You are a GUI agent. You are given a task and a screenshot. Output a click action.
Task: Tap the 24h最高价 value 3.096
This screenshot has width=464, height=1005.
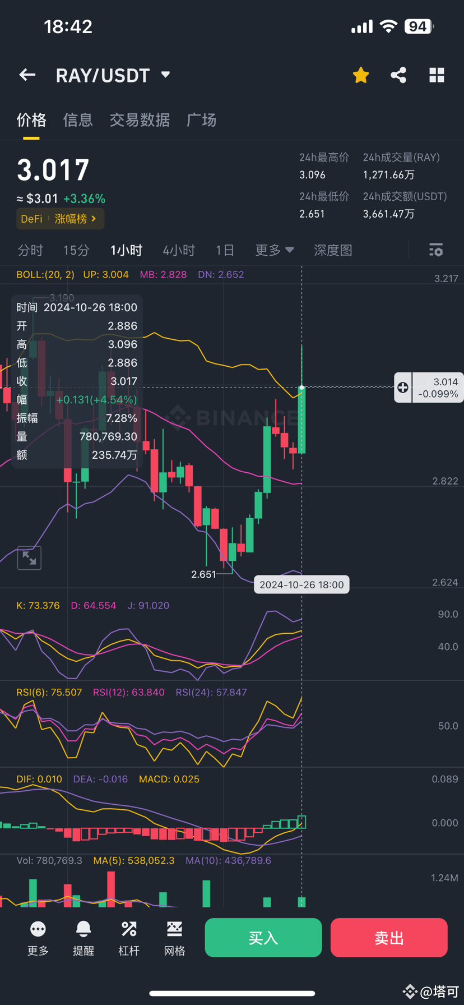pyautogui.click(x=312, y=175)
